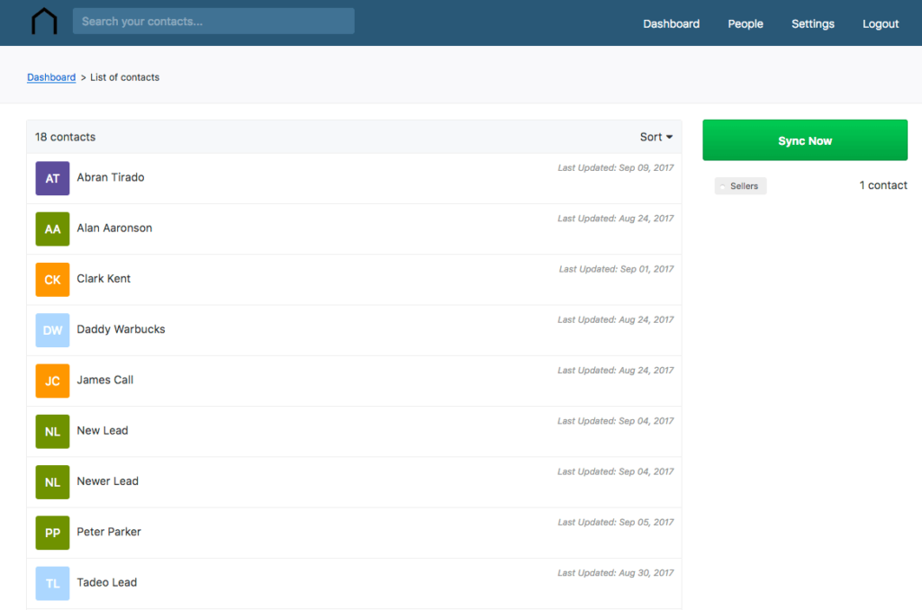Click the '18 contacts' header text
922x610 pixels.
coord(65,137)
